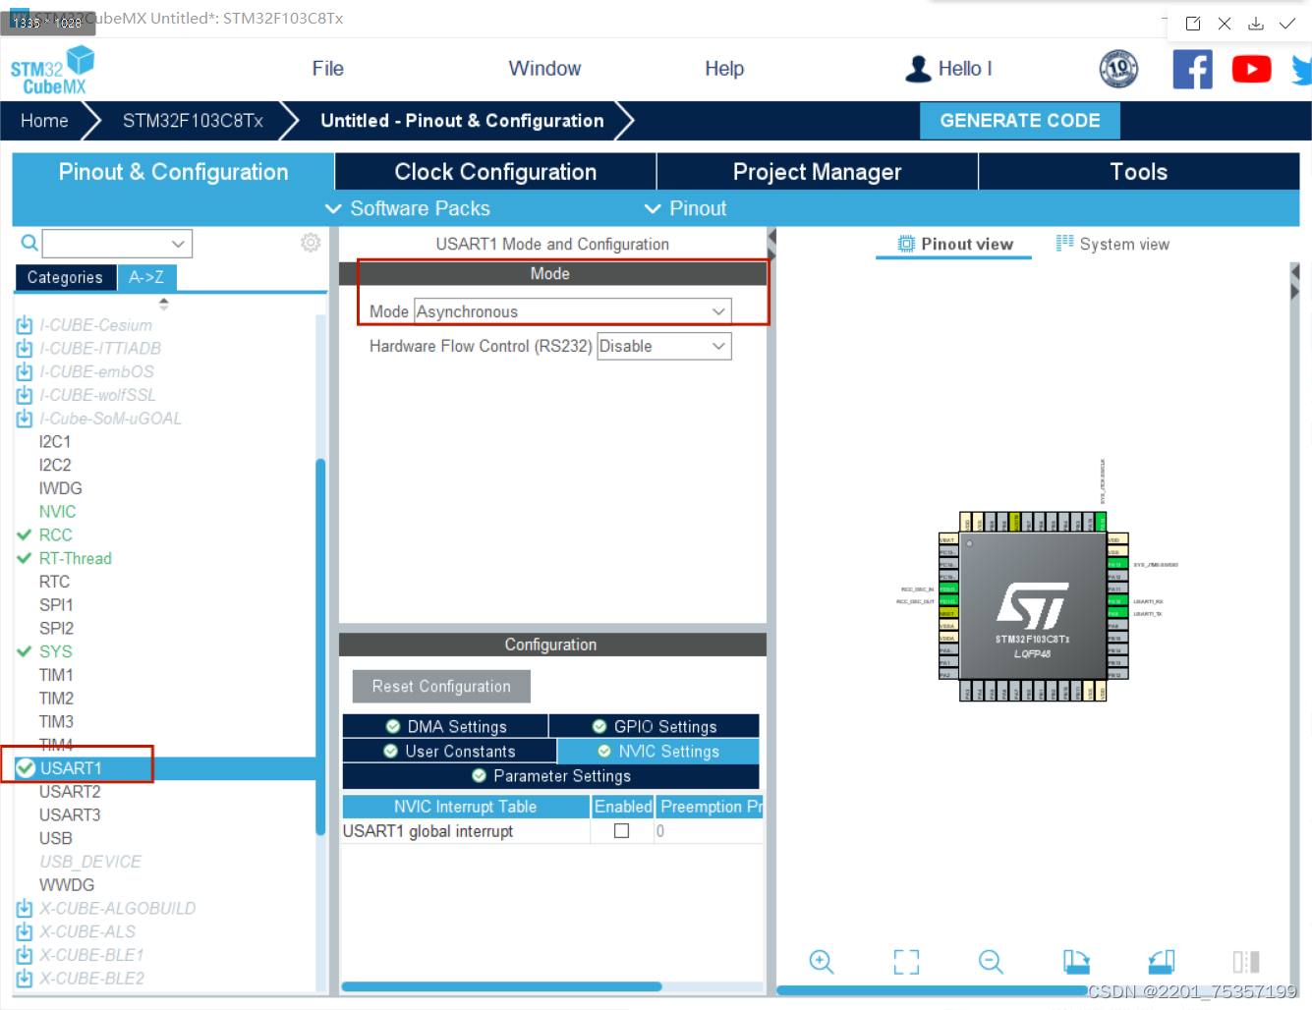Viewport: 1312px width, 1010px height.
Task: Click the STM32 CubeMX logo
Action: coord(52,71)
